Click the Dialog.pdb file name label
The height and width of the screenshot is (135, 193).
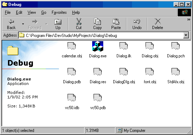(x=72, y=82)
